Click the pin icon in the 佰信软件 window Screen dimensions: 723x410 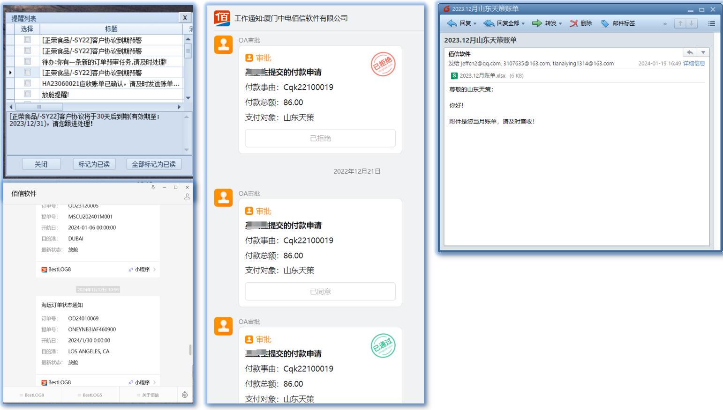153,187
